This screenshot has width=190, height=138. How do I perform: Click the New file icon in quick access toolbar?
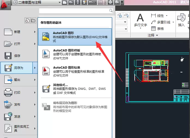pyautogui.click(x=65, y=2)
